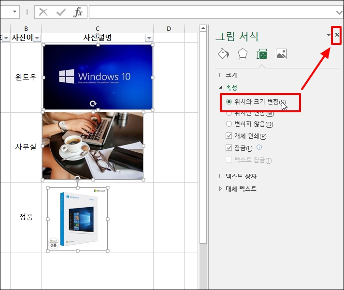Click the formula bar options dots
The image size is (344, 290).
27,12
